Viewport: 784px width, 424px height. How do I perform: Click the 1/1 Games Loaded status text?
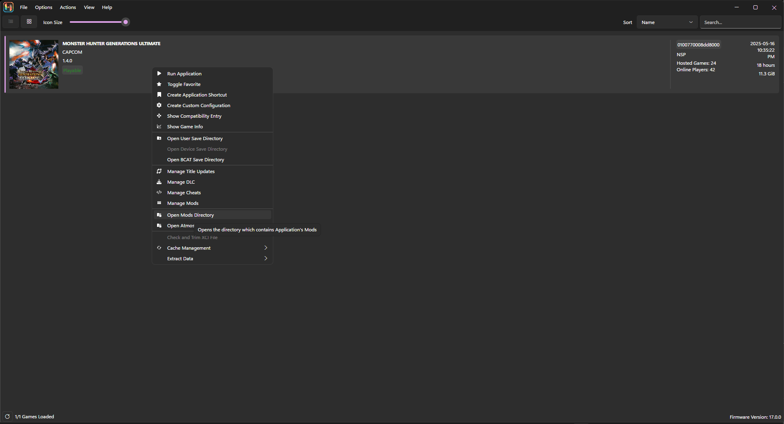34,417
